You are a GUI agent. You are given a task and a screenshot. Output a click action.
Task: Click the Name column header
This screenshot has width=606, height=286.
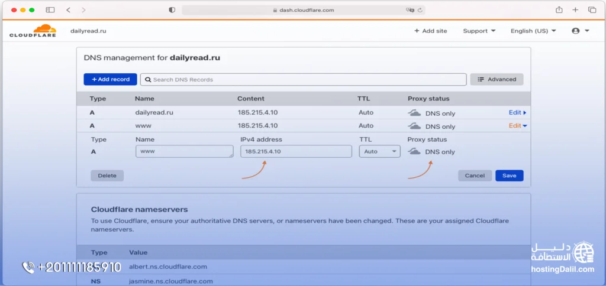click(144, 99)
